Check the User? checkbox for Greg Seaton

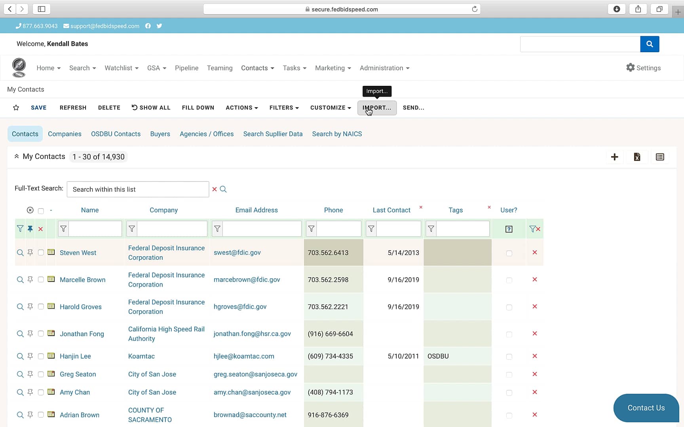point(509,374)
